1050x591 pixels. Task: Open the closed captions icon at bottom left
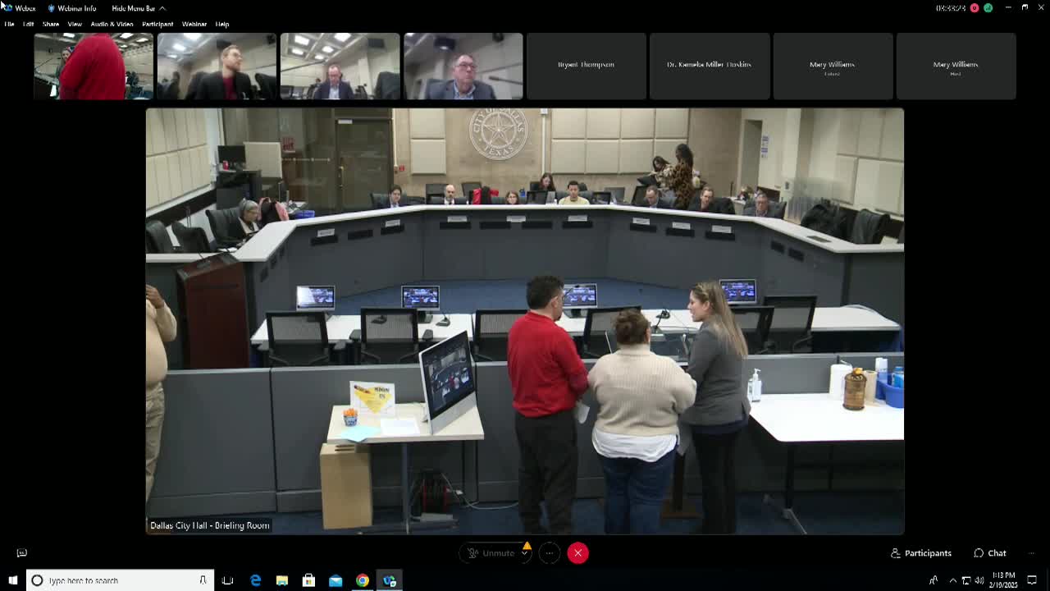(22, 553)
